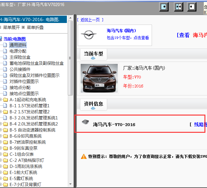Click the 车型:V70 red text

click(132, 77)
